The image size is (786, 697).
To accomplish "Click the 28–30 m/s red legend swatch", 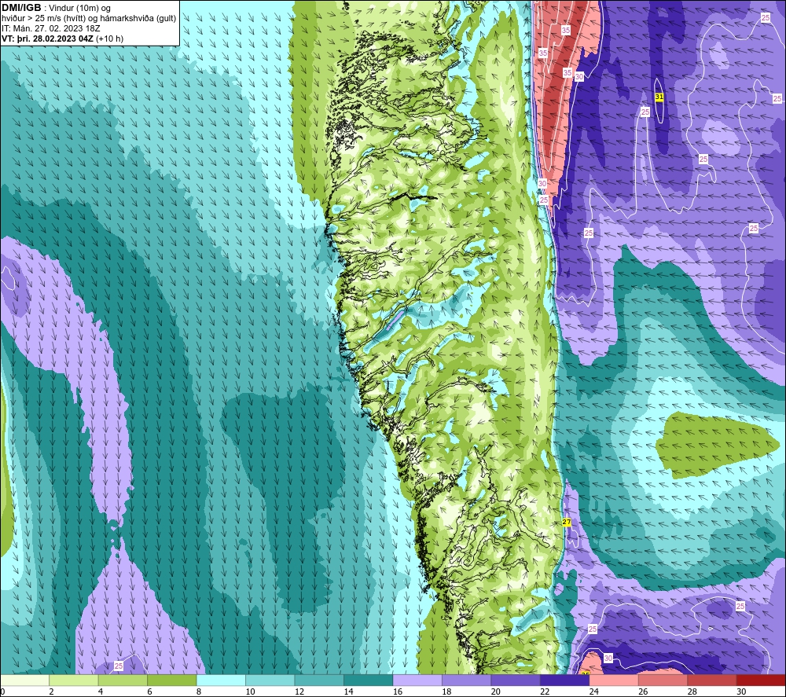I will pos(712,680).
